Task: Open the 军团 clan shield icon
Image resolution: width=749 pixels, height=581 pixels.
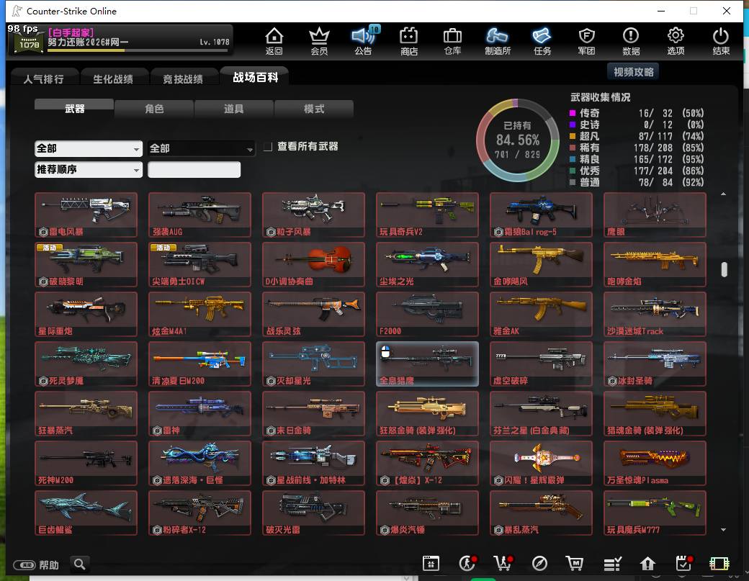Action: (x=586, y=40)
